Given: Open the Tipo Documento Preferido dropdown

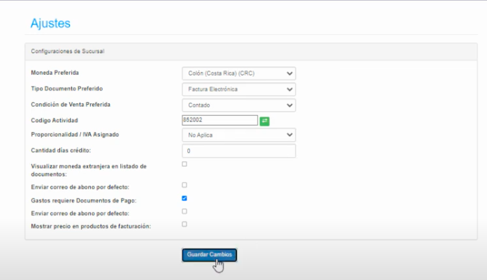Looking at the screenshot, I should [x=239, y=89].
